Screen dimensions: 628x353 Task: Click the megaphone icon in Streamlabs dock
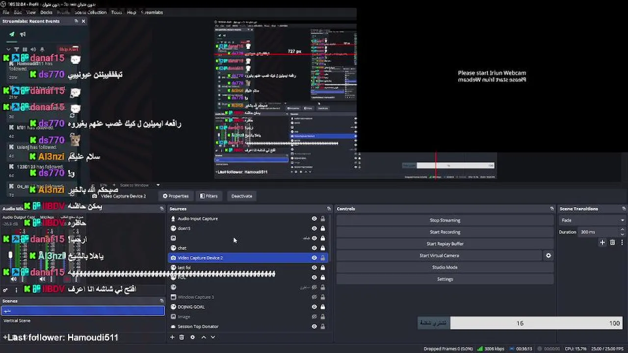23,34
